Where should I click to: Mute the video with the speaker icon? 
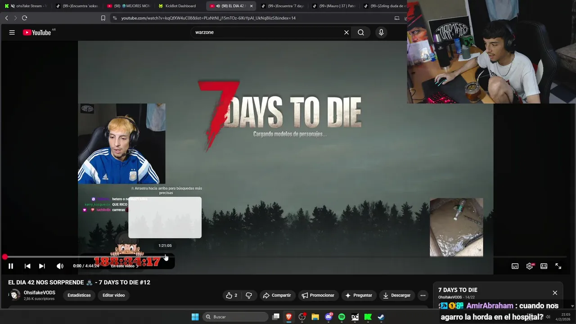click(x=60, y=266)
